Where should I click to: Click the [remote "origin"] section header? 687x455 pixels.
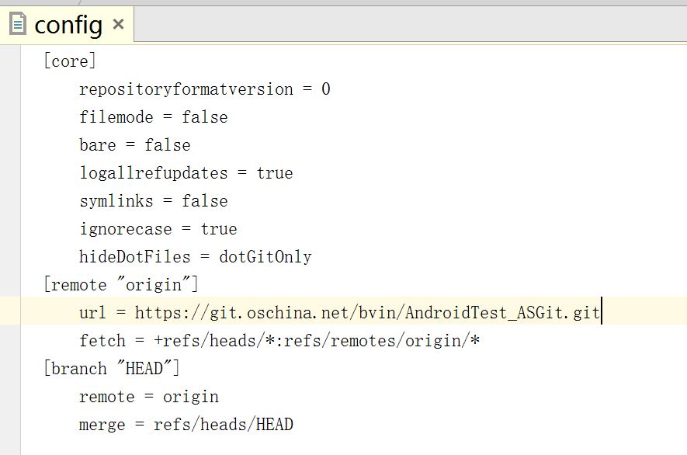coord(120,285)
